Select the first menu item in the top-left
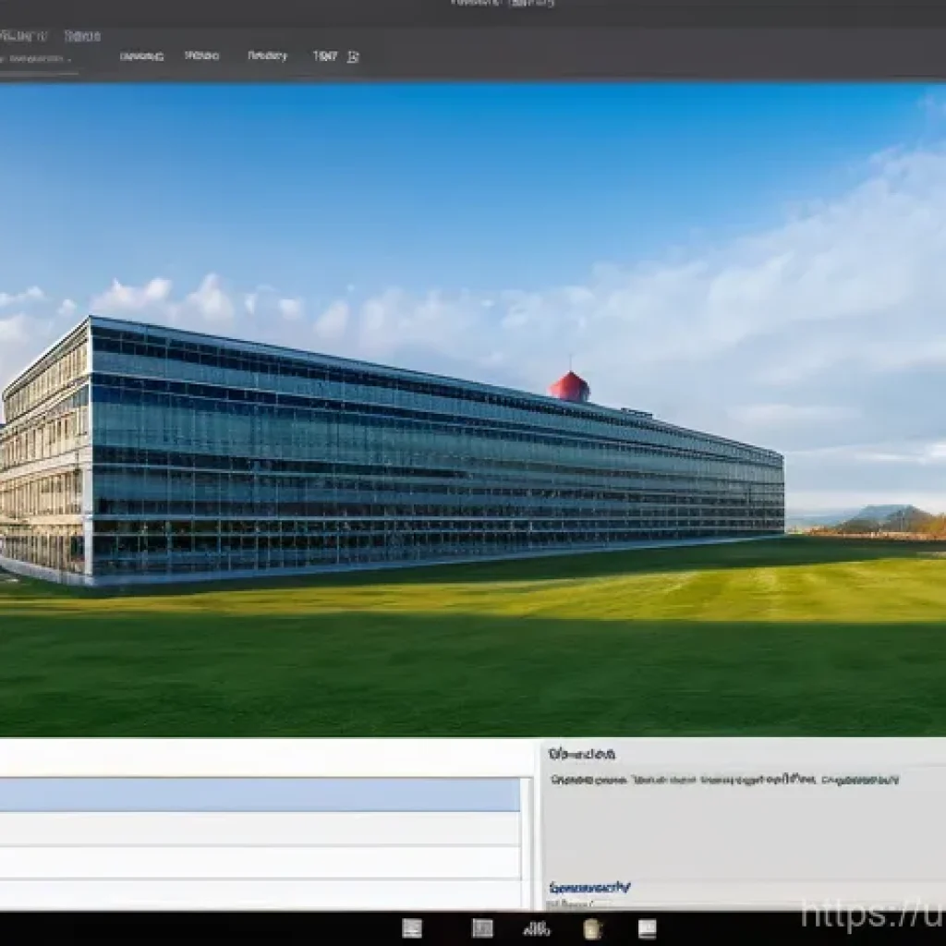 click(x=23, y=36)
